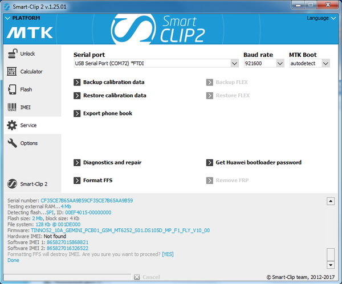The height and width of the screenshot is (284, 342).
Task: Open the Language menu
Action: coord(320,18)
